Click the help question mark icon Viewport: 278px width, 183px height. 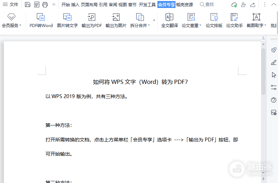[x=273, y=100]
